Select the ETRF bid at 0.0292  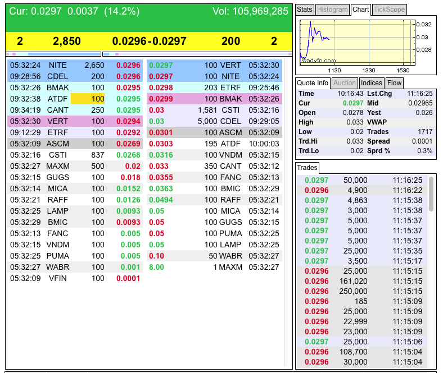tap(75, 132)
